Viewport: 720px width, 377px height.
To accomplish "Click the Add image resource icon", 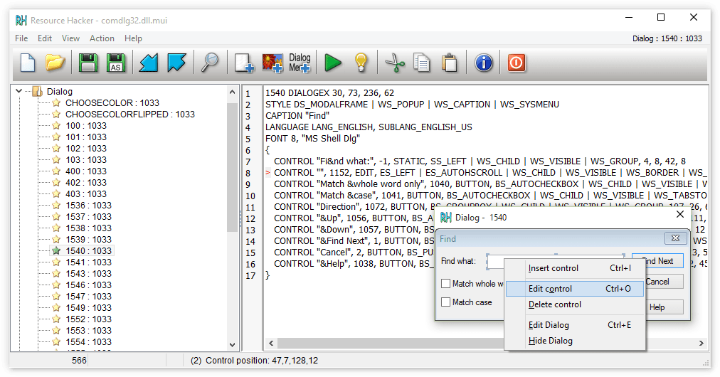I will click(272, 63).
